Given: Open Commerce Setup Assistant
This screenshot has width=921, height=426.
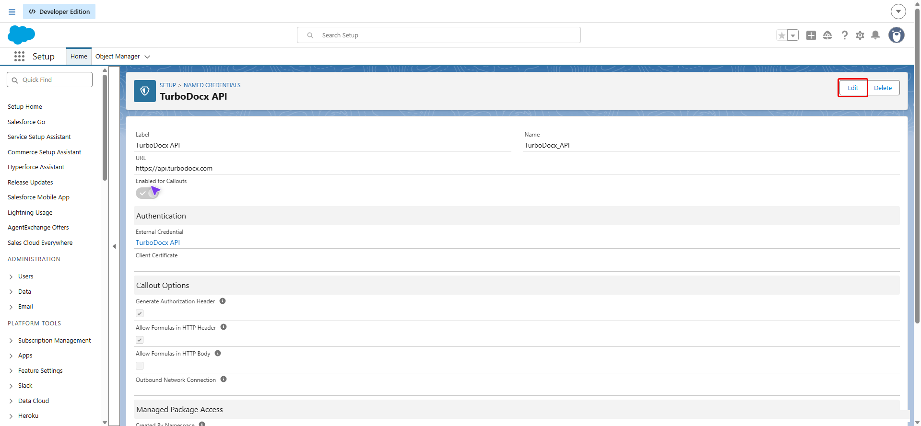Looking at the screenshot, I should (x=45, y=152).
